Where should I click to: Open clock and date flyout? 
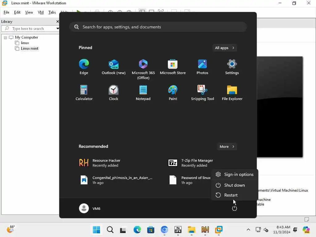coord(281,230)
